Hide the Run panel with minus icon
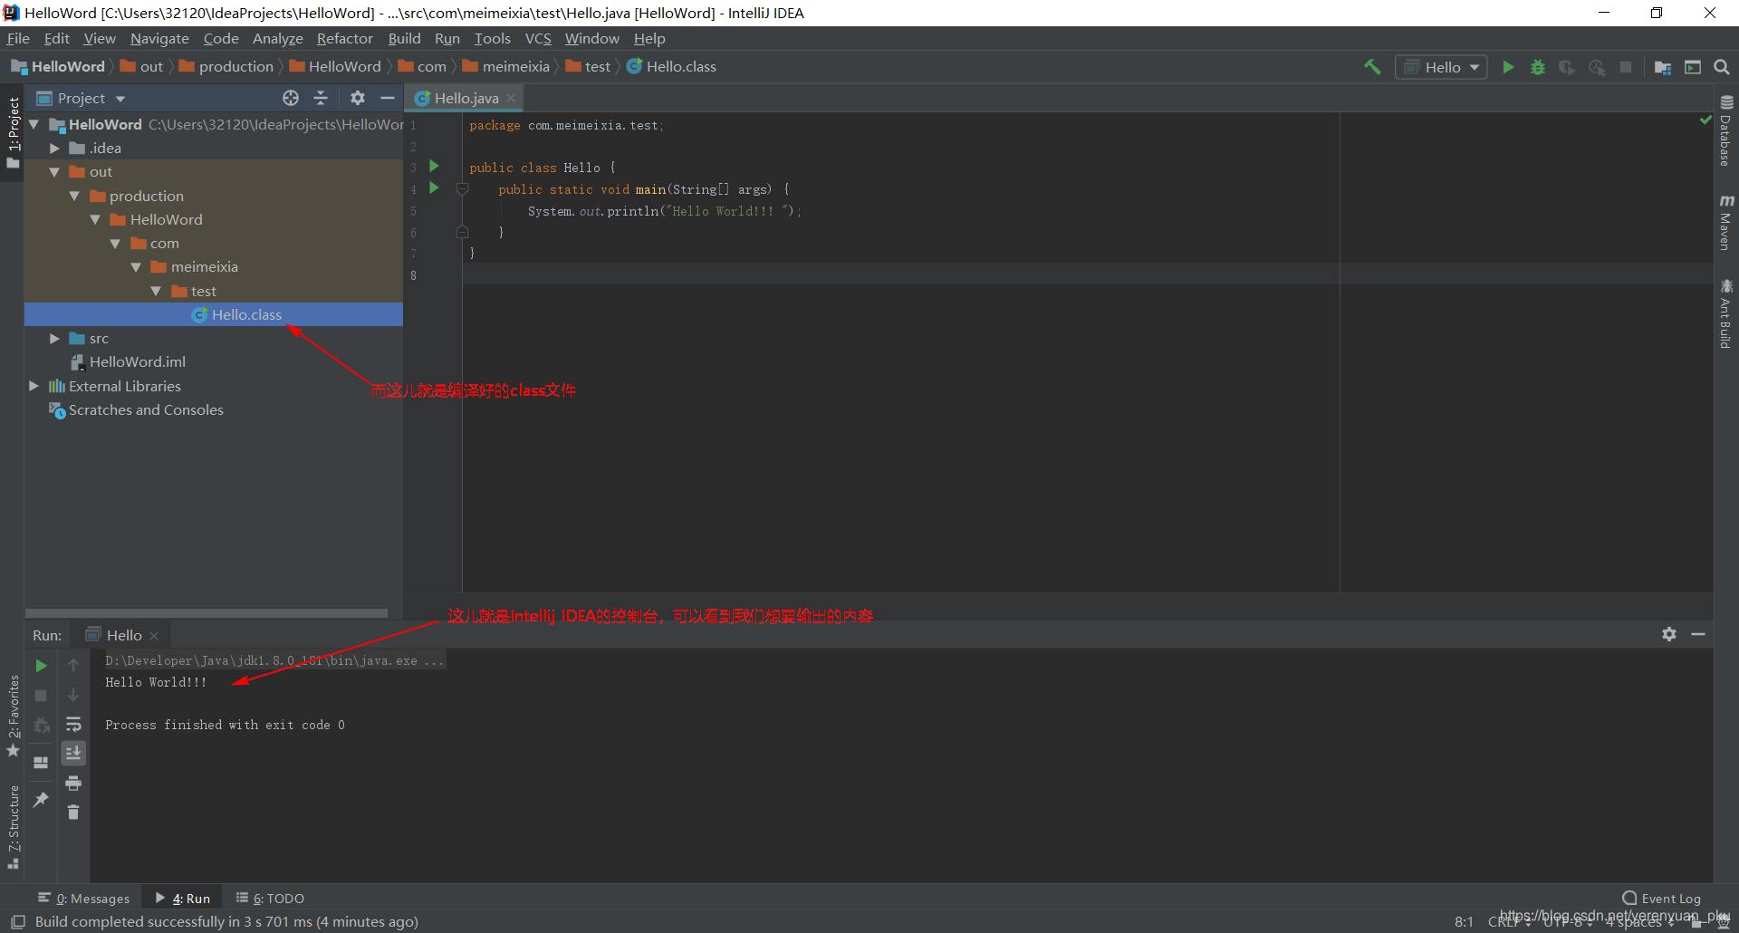Image resolution: width=1739 pixels, height=933 pixels. pyautogui.click(x=1698, y=634)
